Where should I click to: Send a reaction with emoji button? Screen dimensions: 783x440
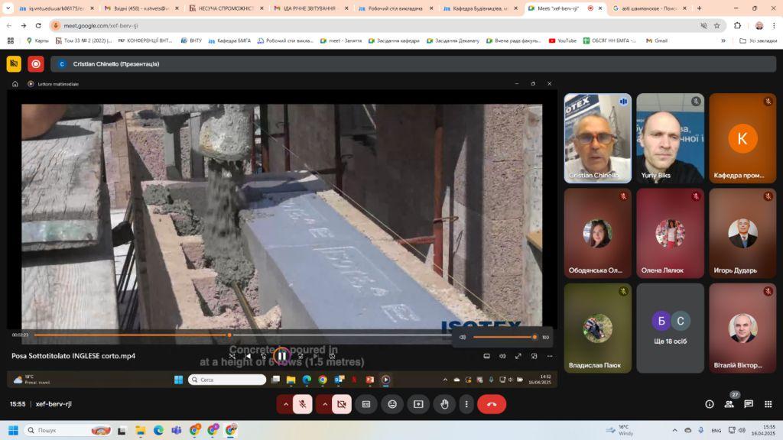[x=392, y=404]
